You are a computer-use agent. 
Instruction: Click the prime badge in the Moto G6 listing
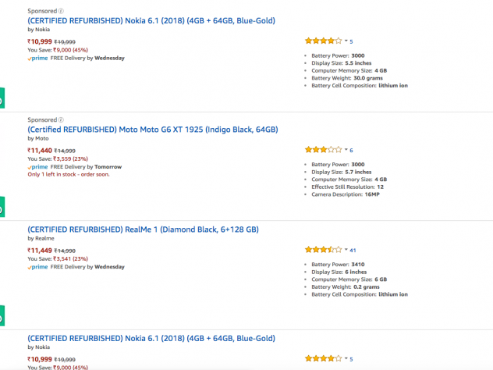pyautogui.click(x=38, y=166)
